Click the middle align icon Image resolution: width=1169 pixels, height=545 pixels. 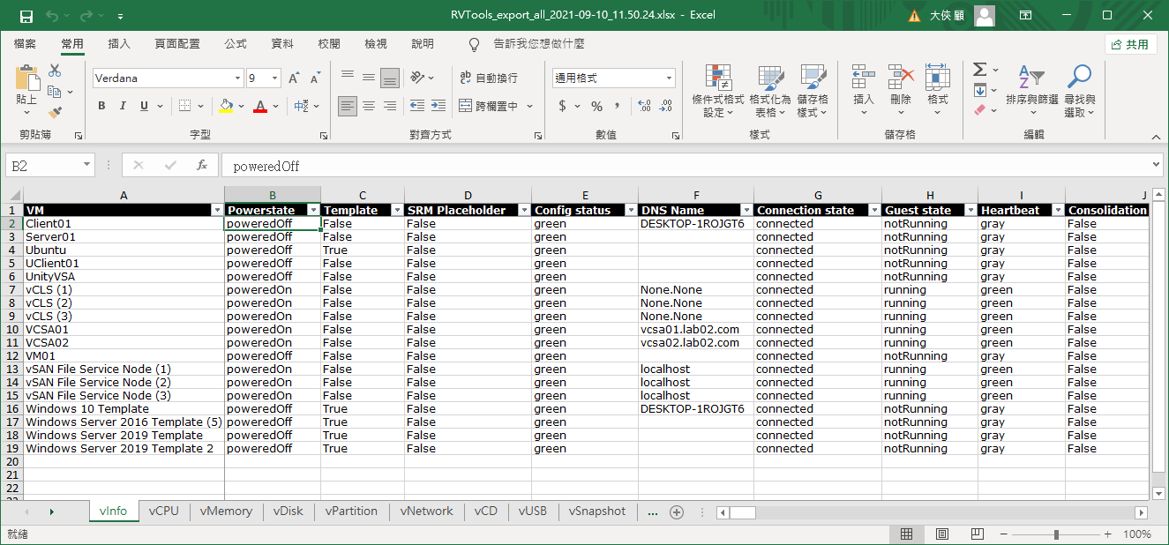coord(369,78)
